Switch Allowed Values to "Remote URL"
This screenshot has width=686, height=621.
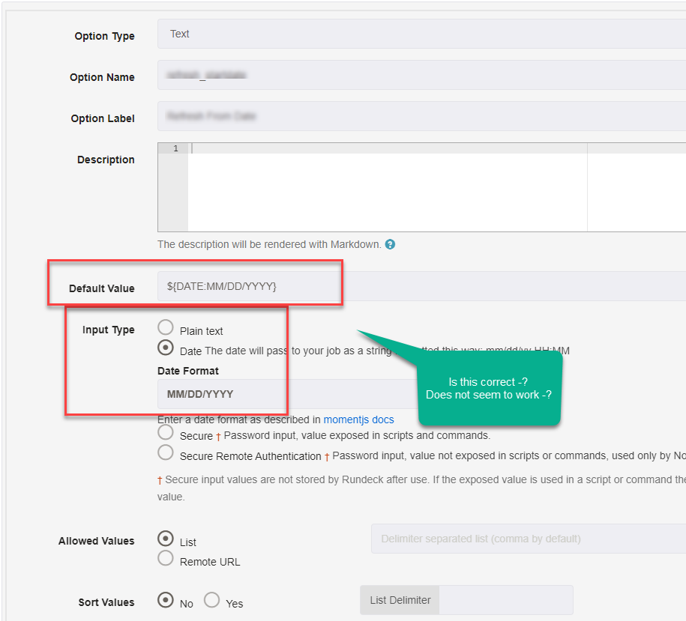(166, 557)
